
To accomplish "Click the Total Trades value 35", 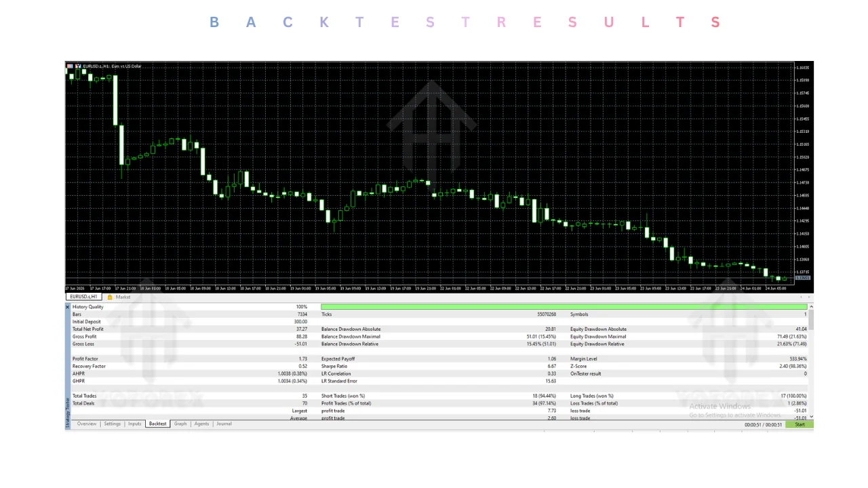I will (x=305, y=396).
